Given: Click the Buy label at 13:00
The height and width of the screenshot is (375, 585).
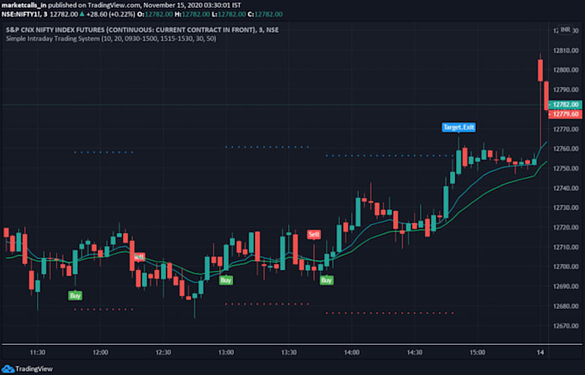Looking at the screenshot, I should [225, 280].
